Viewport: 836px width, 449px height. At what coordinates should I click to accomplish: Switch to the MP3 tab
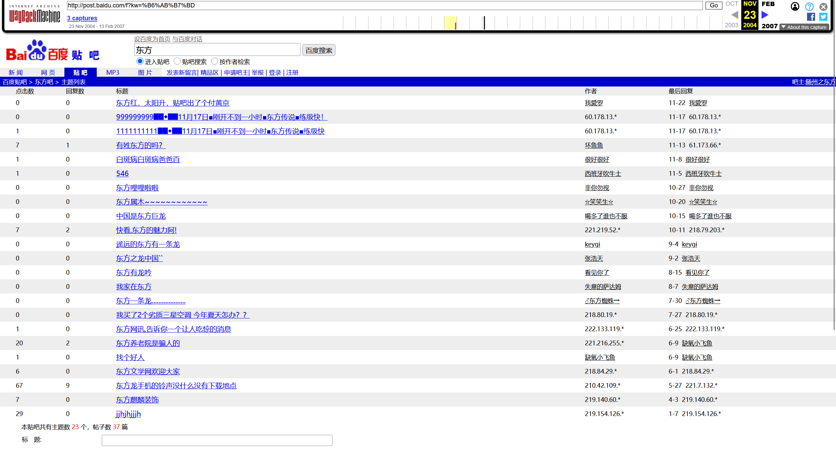(x=113, y=72)
